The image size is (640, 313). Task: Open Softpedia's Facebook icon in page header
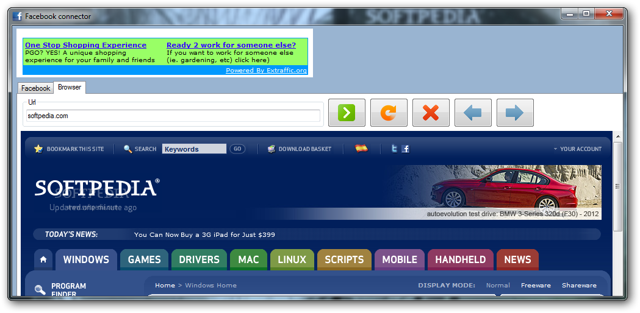[405, 149]
